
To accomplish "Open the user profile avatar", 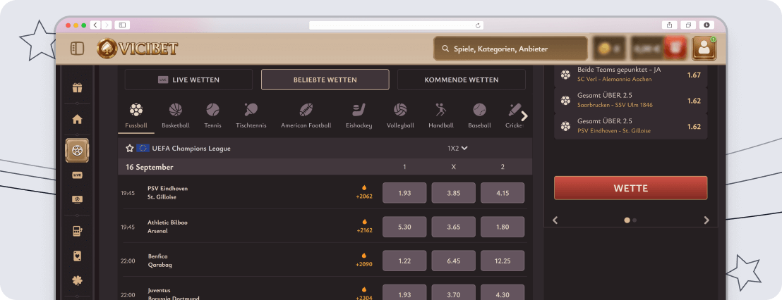I will click(704, 49).
